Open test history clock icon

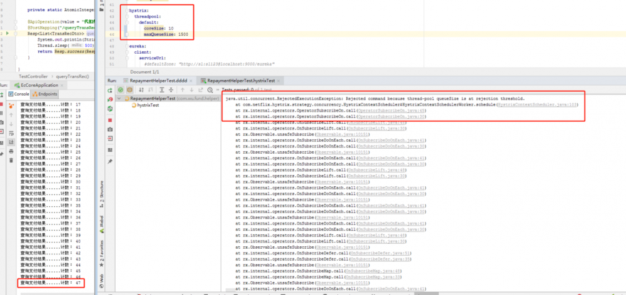[210, 90]
